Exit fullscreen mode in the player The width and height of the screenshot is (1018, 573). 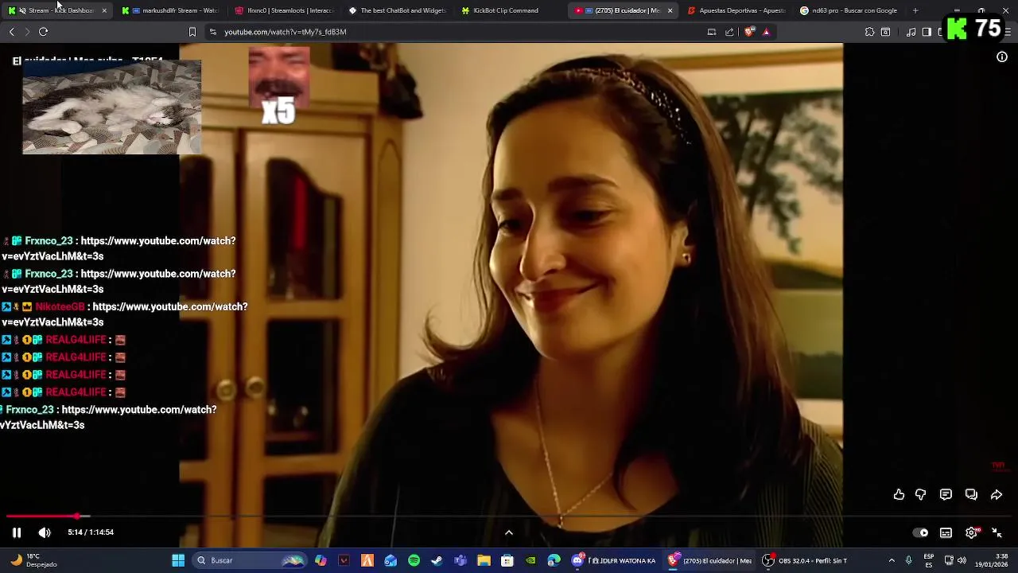point(997,532)
